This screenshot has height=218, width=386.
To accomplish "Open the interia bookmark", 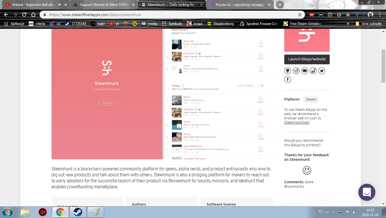I will (37, 24).
